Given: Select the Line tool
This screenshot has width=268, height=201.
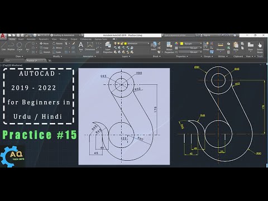Looking at the screenshot, I should [x=4, y=46].
